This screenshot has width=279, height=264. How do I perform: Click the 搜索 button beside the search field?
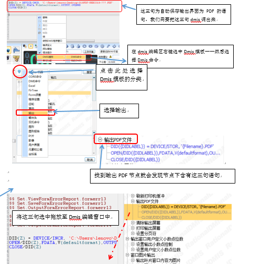tap(89, 72)
